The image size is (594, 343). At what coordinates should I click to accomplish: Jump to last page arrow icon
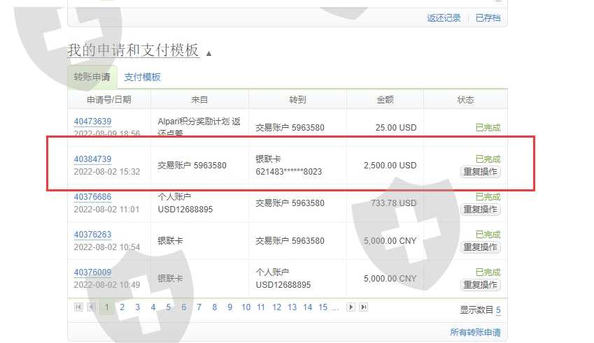click(363, 307)
